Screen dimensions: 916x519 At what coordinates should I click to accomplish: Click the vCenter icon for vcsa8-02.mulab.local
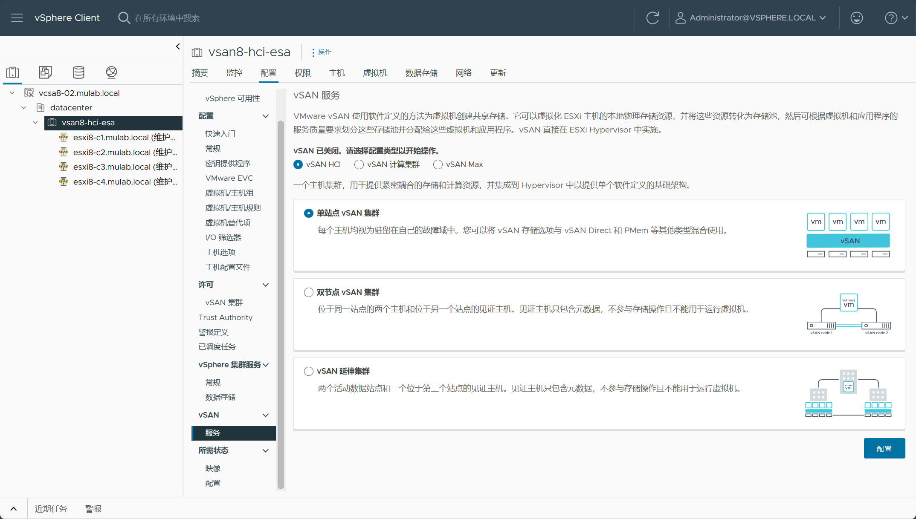pyautogui.click(x=29, y=93)
